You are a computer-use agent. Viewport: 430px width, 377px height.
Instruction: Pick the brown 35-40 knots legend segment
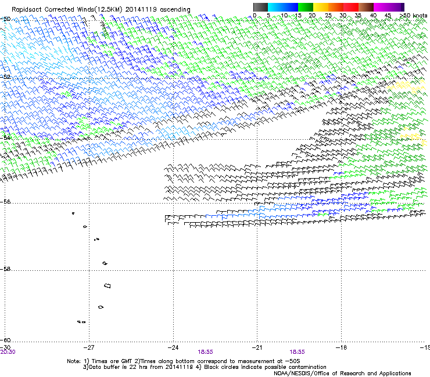coord(366,7)
